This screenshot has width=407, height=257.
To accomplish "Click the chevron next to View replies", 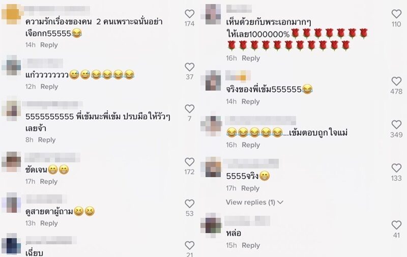I will (x=280, y=202).
